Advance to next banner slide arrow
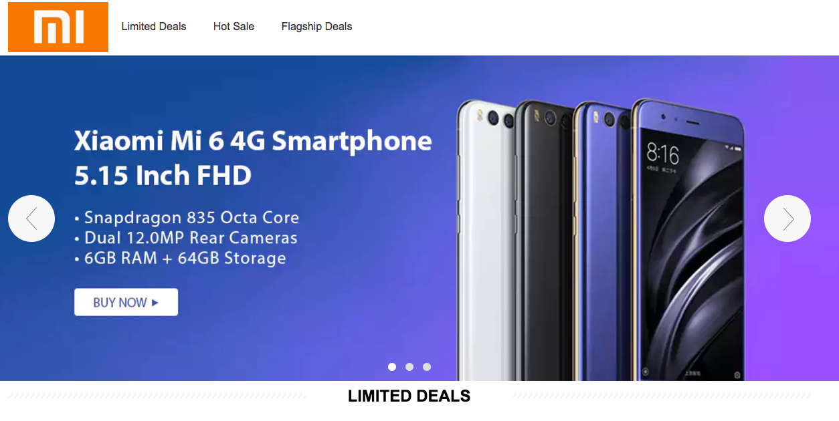839x421 pixels. [787, 219]
